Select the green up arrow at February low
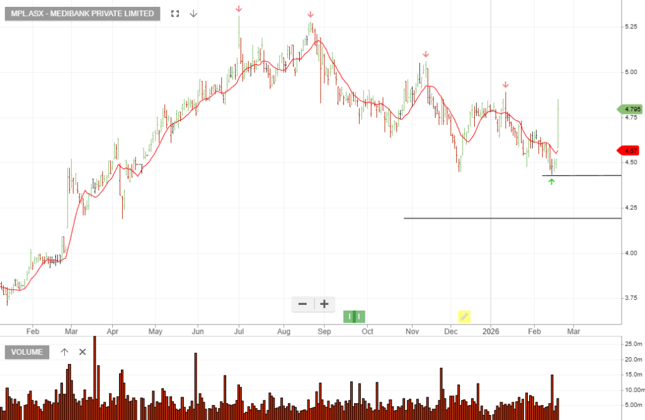This screenshot has height=420, width=645. pyautogui.click(x=552, y=182)
